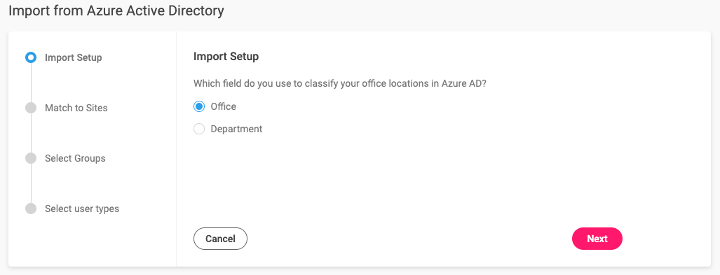
Task: Click the Office option label
Action: pos(223,106)
